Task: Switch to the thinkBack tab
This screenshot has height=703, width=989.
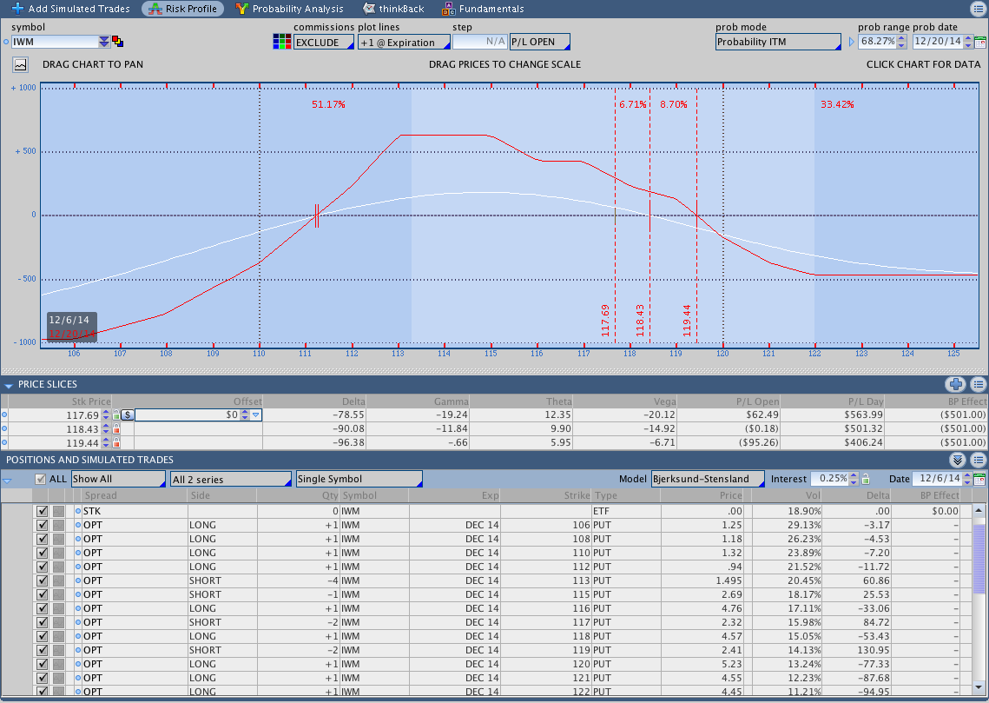Action: click(x=393, y=9)
